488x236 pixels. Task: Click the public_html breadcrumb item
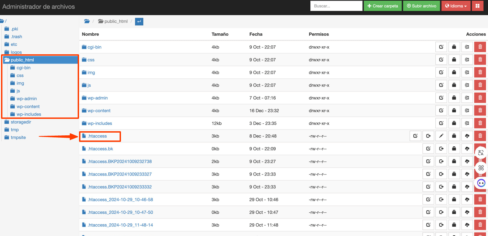coord(115,21)
